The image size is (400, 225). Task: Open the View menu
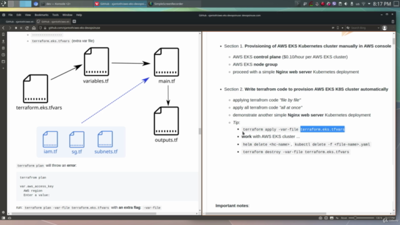point(27,15)
